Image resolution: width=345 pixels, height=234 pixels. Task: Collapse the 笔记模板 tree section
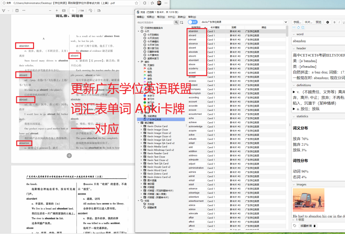[x=138, y=123]
